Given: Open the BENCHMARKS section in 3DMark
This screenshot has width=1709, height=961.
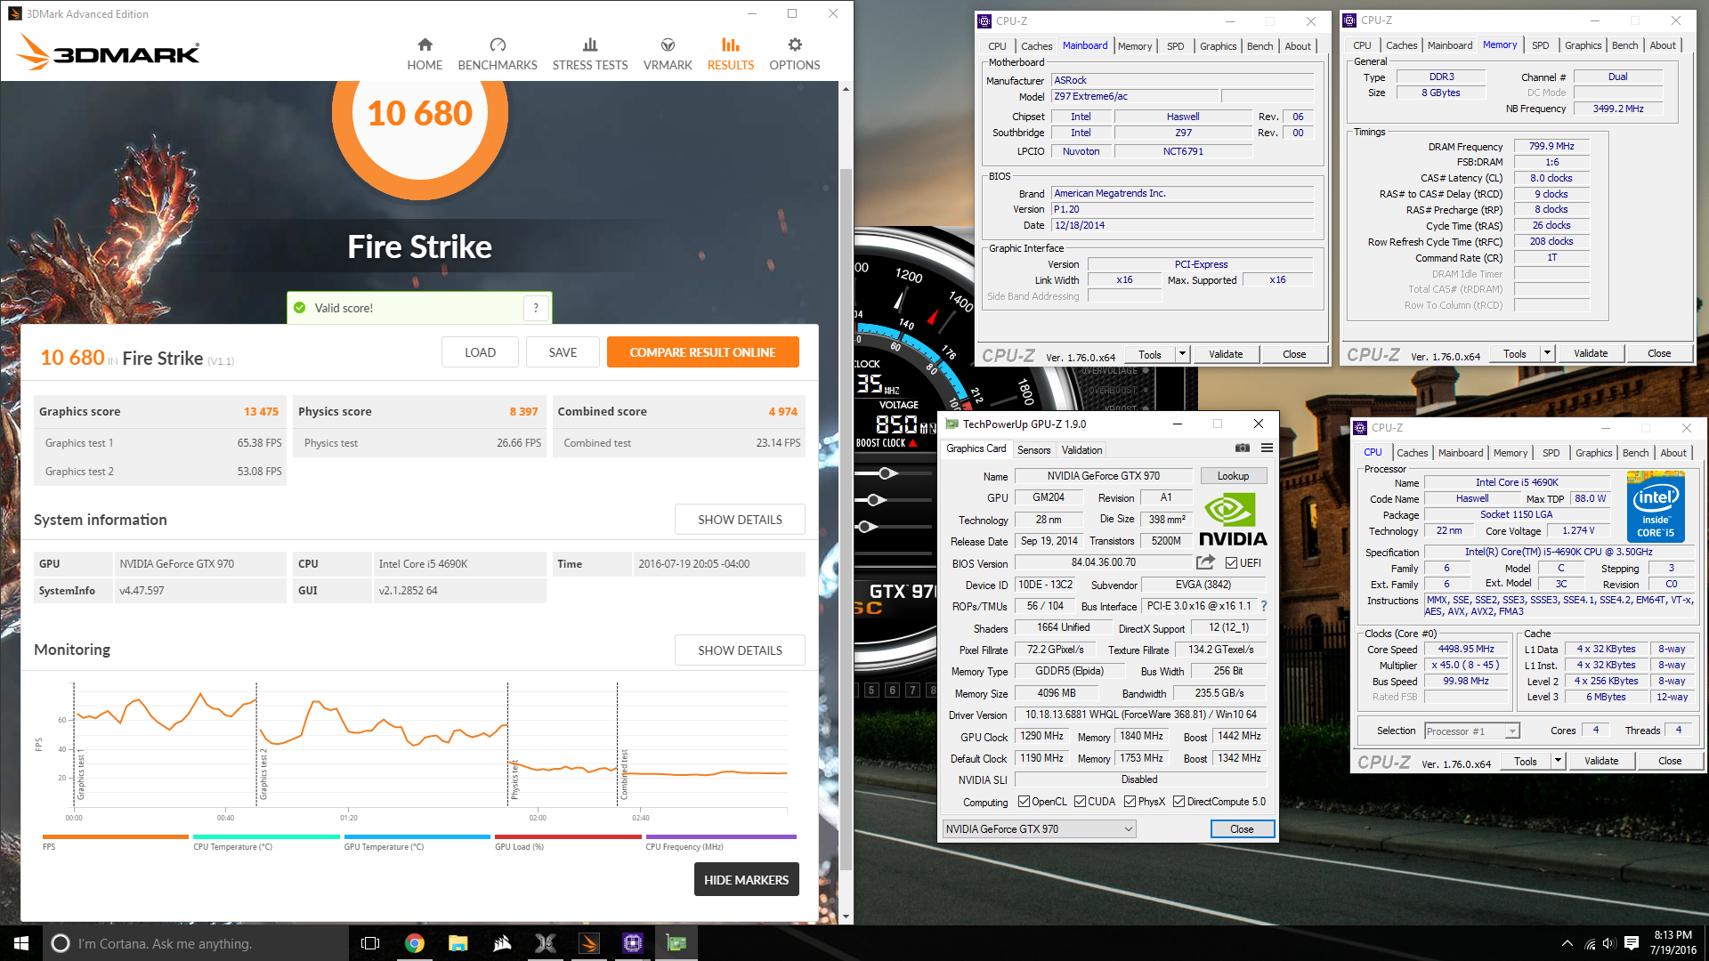Looking at the screenshot, I should tap(498, 54).
